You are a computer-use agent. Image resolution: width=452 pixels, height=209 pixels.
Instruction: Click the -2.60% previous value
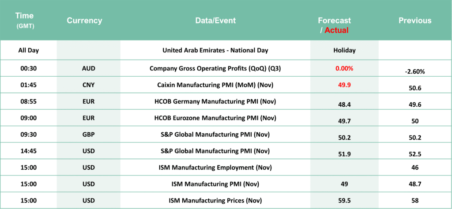tap(415, 71)
